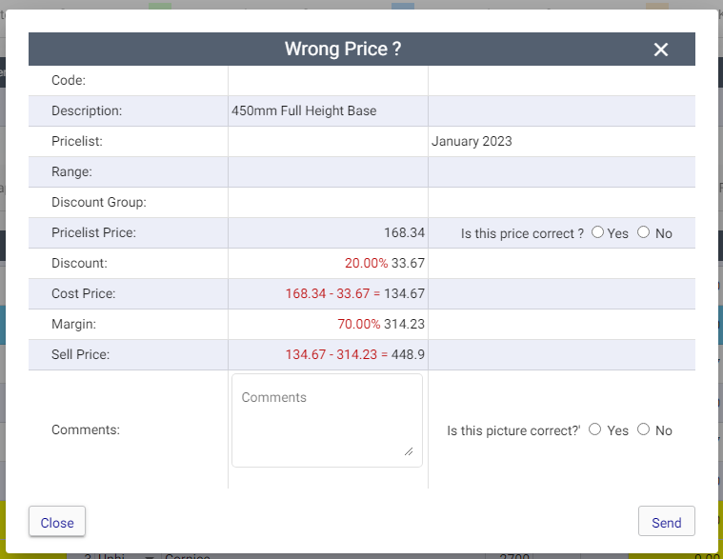723x559 pixels.
Task: Click the 20.00% discount percentage
Action: point(366,263)
